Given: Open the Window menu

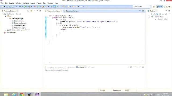Looking at the screenshot, I should tap(50, 3).
